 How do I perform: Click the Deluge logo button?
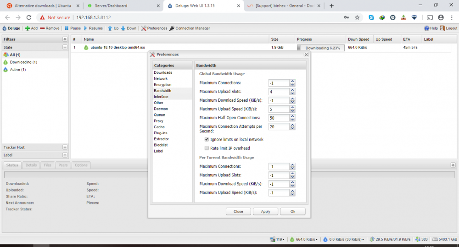point(11,28)
